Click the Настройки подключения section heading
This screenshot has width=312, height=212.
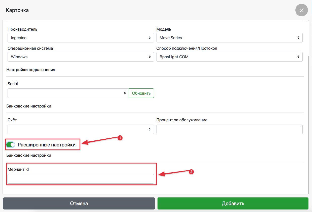[31, 70]
